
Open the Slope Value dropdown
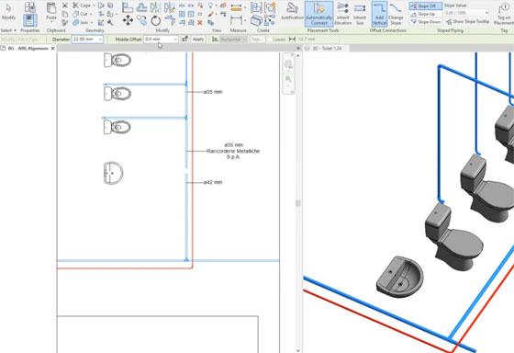486,13
